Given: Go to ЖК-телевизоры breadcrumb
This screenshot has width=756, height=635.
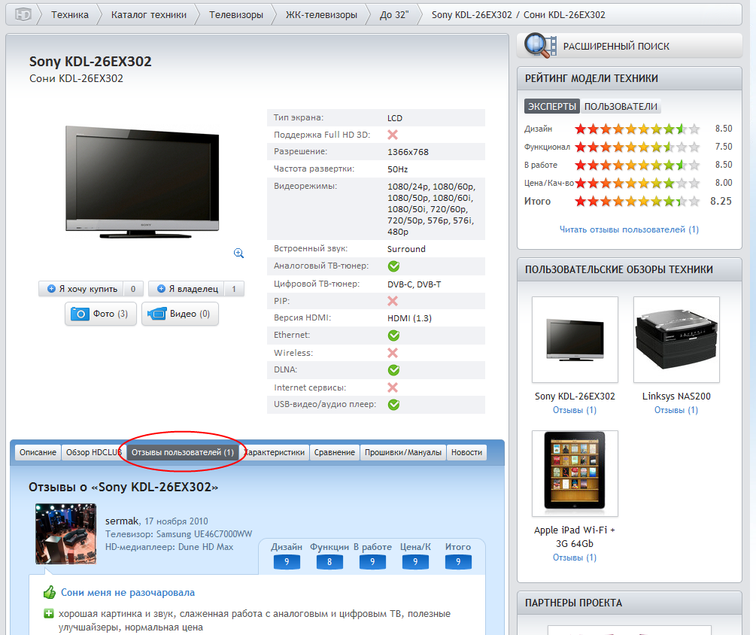Looking at the screenshot, I should point(322,15).
